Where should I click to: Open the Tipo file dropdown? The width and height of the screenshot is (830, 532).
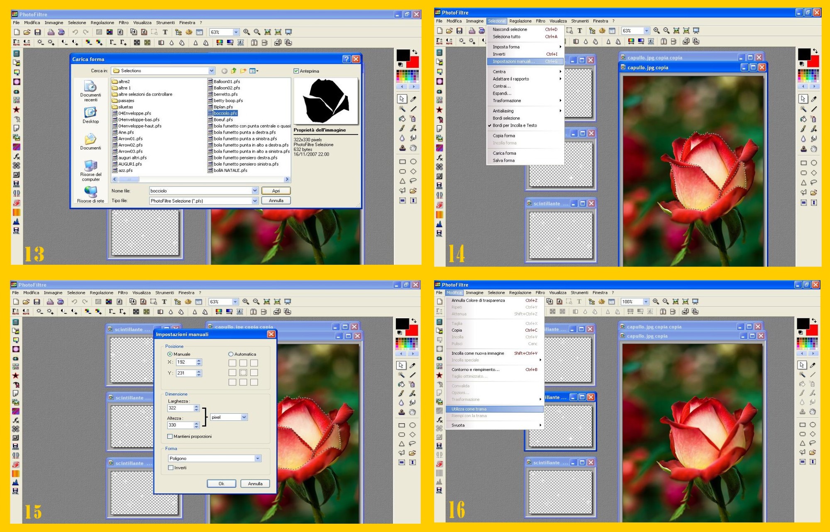(x=255, y=201)
